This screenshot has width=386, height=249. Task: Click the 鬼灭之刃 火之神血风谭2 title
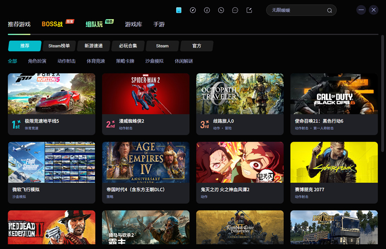coord(225,189)
